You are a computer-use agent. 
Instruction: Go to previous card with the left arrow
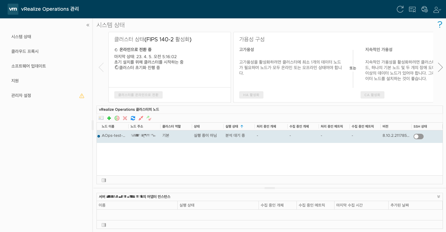click(101, 67)
